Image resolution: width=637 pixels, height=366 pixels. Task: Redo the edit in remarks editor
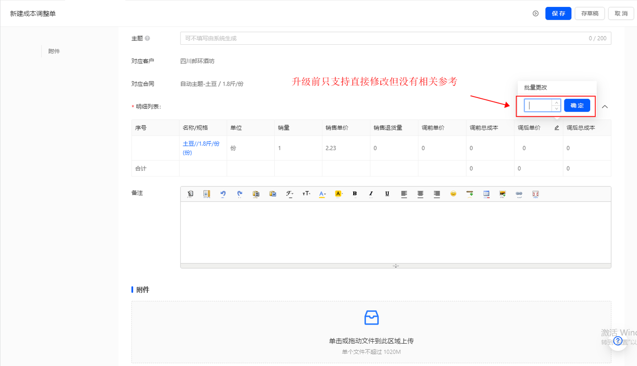pos(239,194)
